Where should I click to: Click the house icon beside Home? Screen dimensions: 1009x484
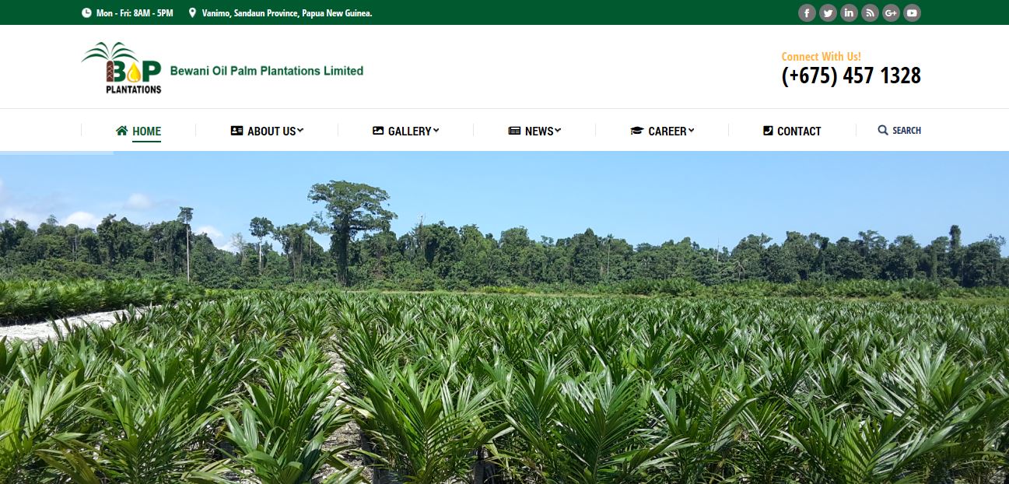pyautogui.click(x=121, y=131)
